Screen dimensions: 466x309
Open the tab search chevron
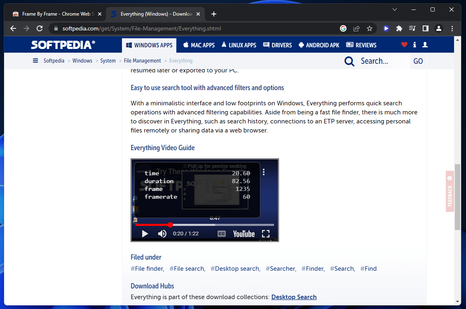[395, 9]
